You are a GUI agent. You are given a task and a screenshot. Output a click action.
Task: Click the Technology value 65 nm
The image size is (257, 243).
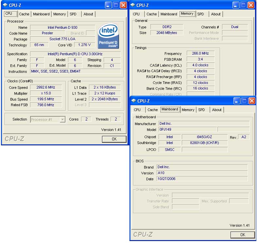(39, 45)
